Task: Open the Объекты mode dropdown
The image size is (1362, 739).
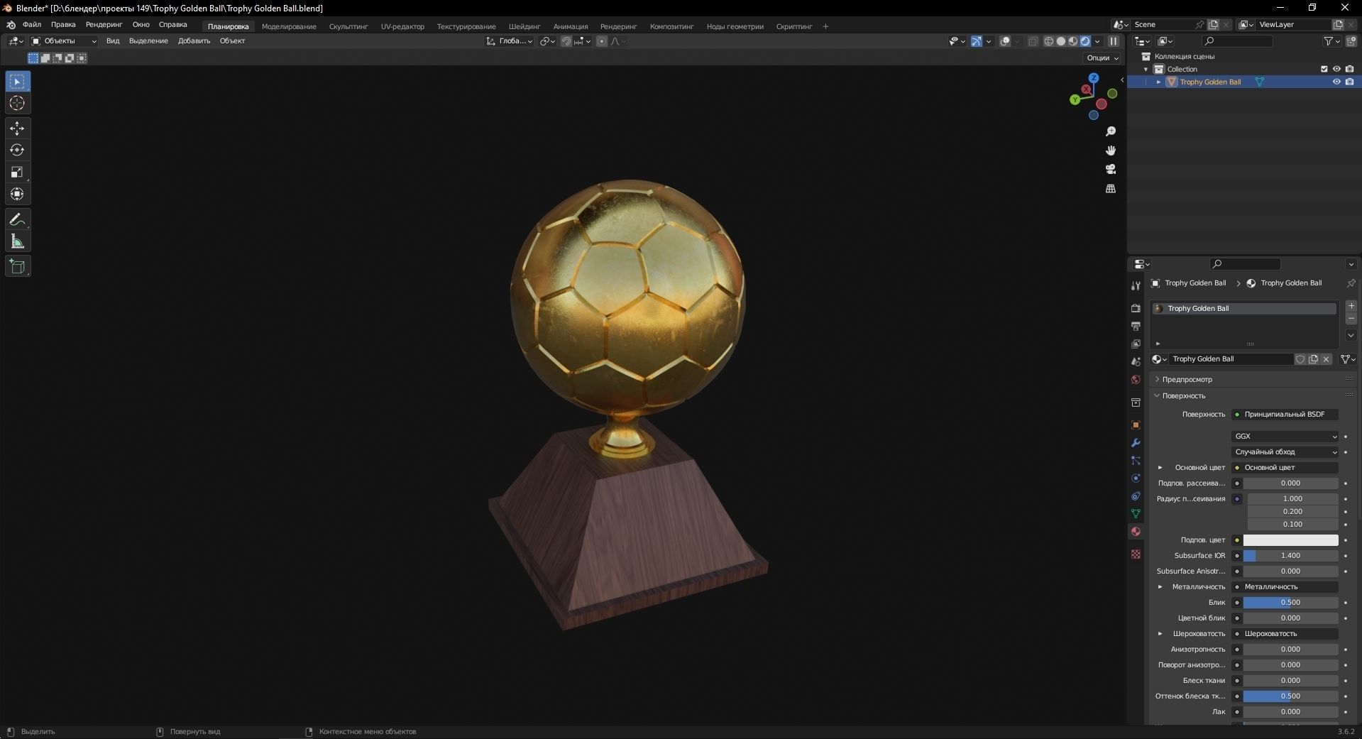Action: [x=63, y=41]
